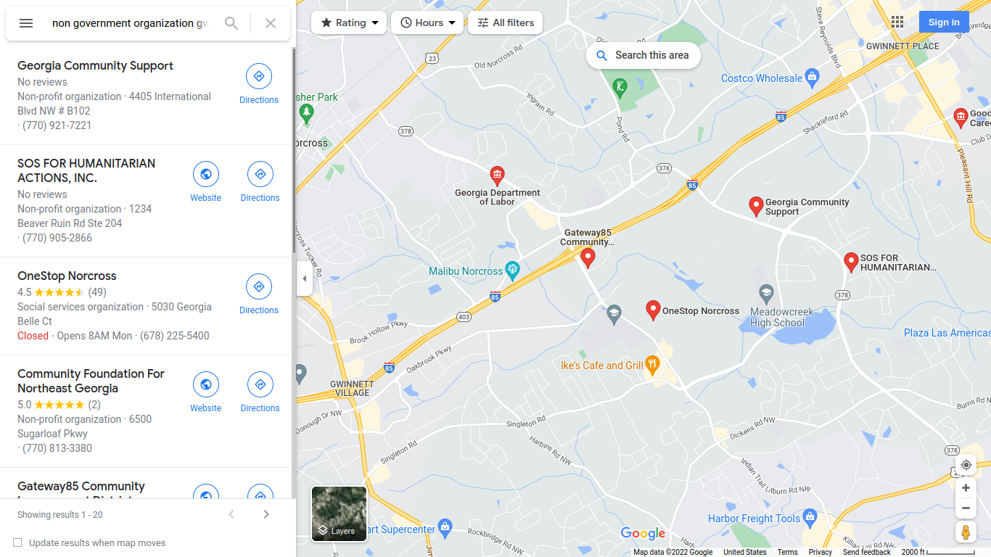Open the Hours filter dropdown
Image resolution: width=991 pixels, height=557 pixels.
(x=427, y=22)
